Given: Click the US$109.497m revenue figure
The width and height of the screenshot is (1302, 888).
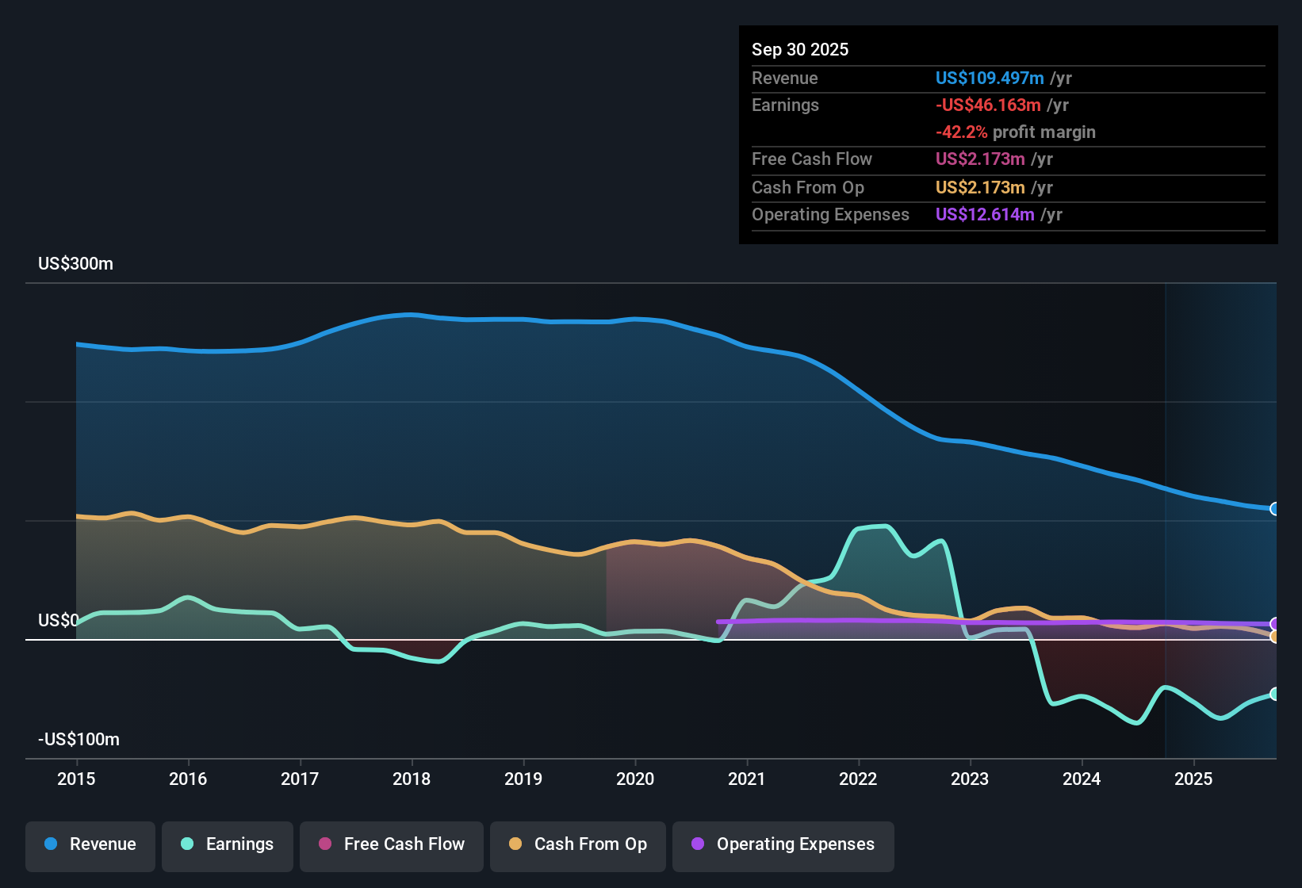Looking at the screenshot, I should tap(989, 78).
